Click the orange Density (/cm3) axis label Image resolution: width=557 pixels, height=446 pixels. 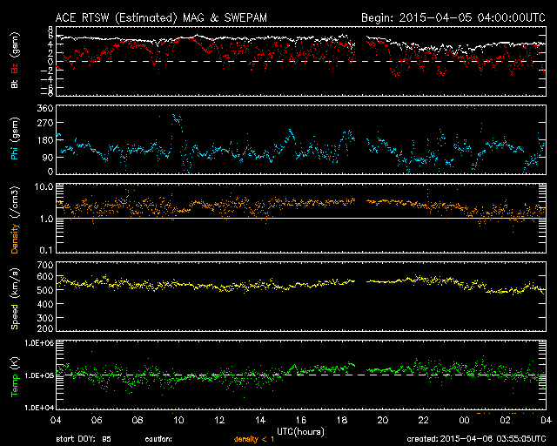pyautogui.click(x=15, y=220)
